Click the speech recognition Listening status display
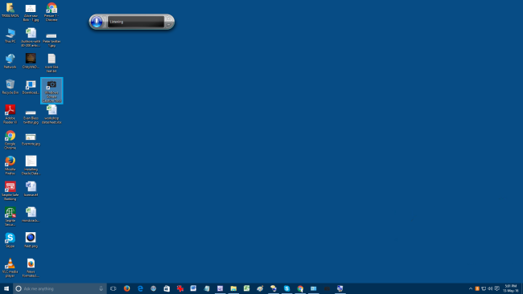 coord(136,22)
